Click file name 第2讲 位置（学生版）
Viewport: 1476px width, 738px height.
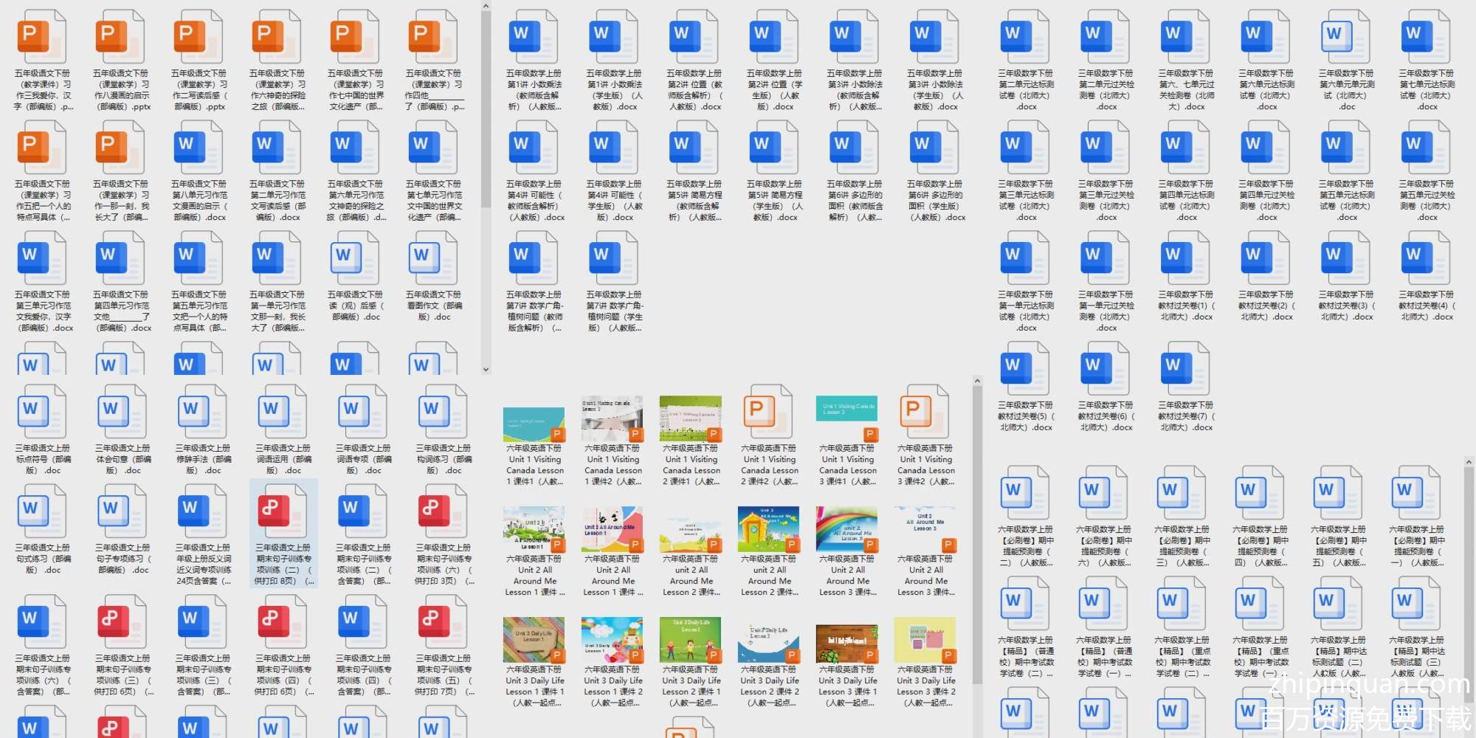coord(775,90)
